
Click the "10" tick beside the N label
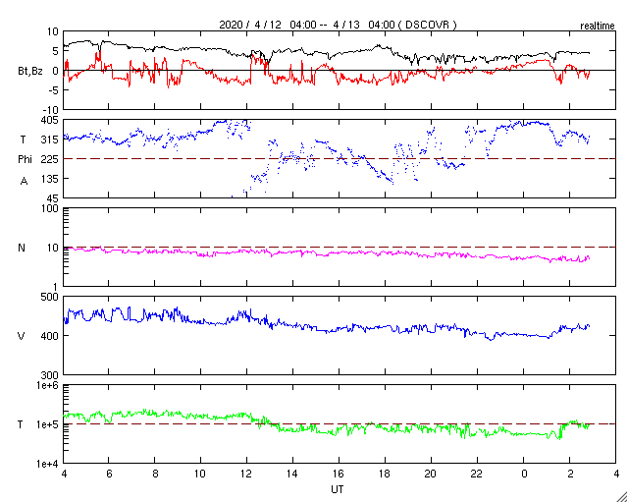54,248
